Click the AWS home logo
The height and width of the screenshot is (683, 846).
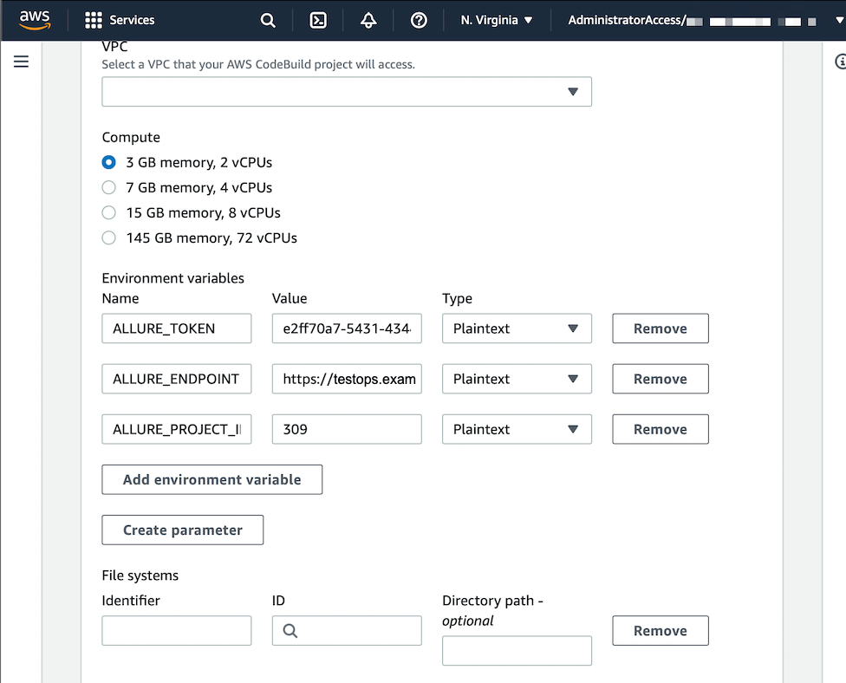pyautogui.click(x=35, y=19)
